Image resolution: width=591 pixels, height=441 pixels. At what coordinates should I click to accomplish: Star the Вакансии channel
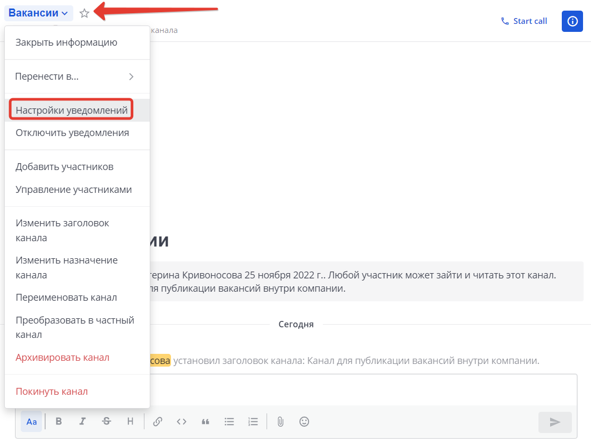coord(84,13)
